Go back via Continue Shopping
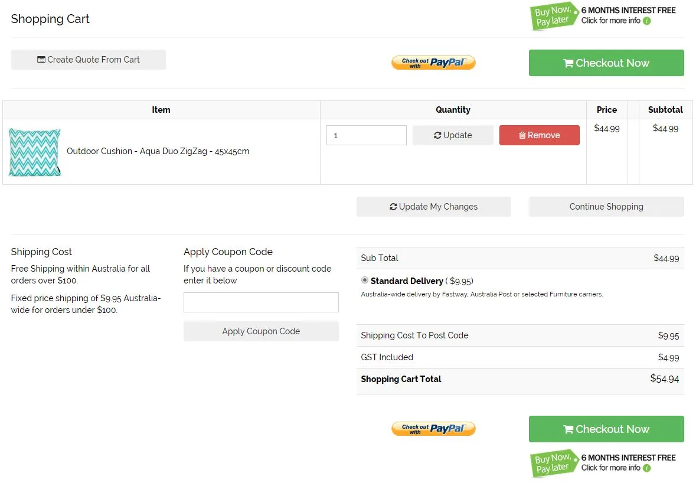The height and width of the screenshot is (486, 696). click(606, 207)
